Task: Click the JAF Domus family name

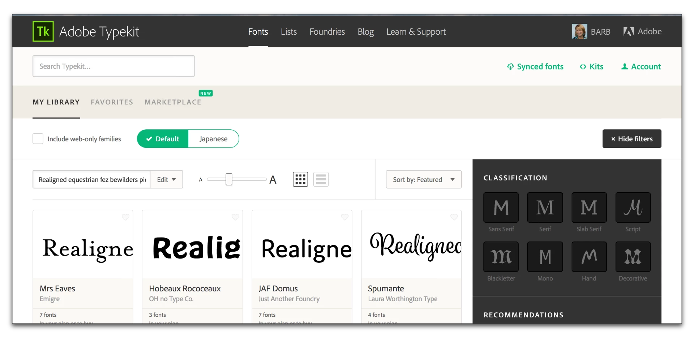Action: click(278, 288)
